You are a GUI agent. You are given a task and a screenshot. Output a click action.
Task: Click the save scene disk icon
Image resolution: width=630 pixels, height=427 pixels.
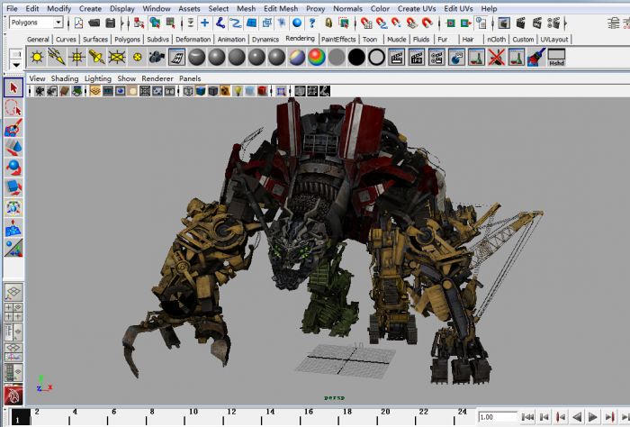point(110,23)
